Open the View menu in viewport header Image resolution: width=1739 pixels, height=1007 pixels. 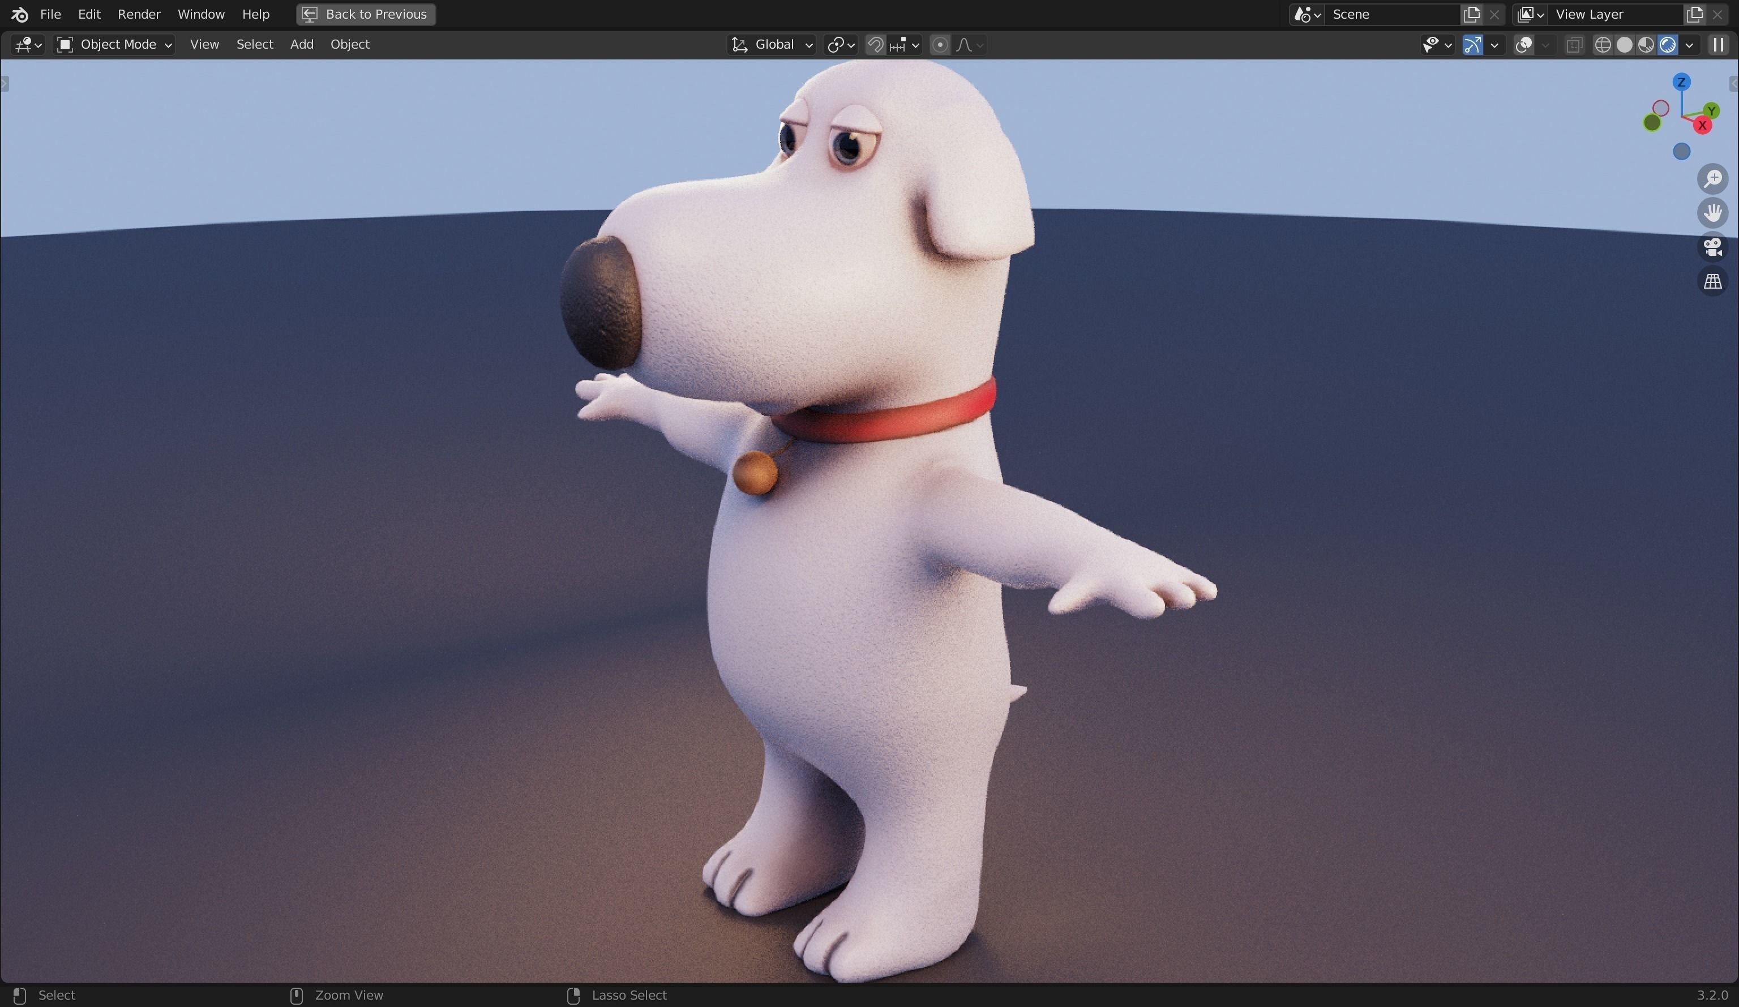click(204, 45)
